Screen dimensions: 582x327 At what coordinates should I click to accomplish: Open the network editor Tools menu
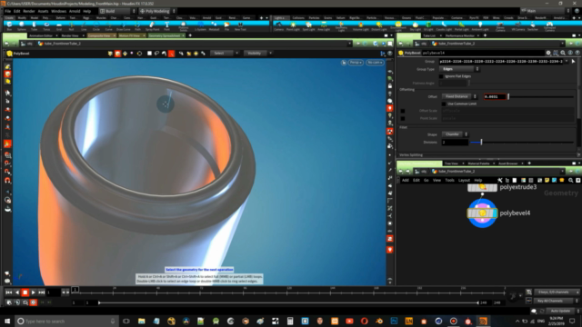tap(449, 180)
